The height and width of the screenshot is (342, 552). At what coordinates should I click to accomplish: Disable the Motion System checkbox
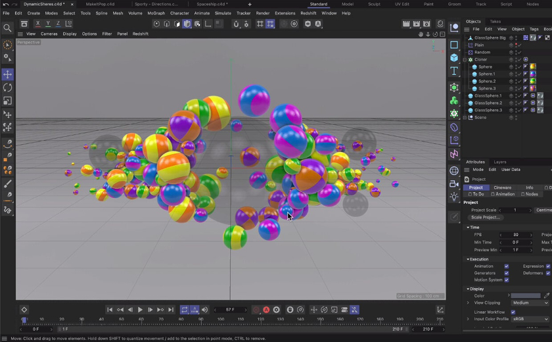click(506, 280)
